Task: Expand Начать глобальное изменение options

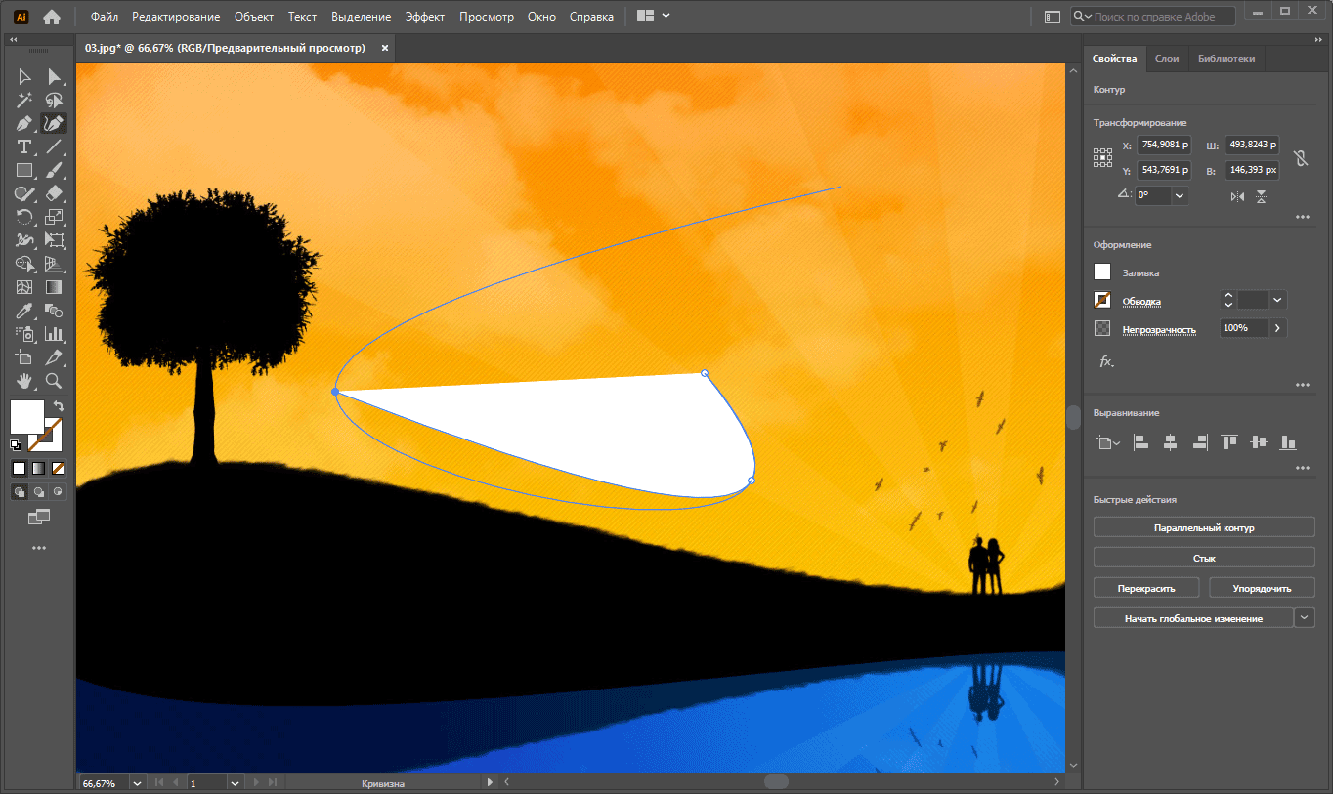Action: tap(1304, 617)
